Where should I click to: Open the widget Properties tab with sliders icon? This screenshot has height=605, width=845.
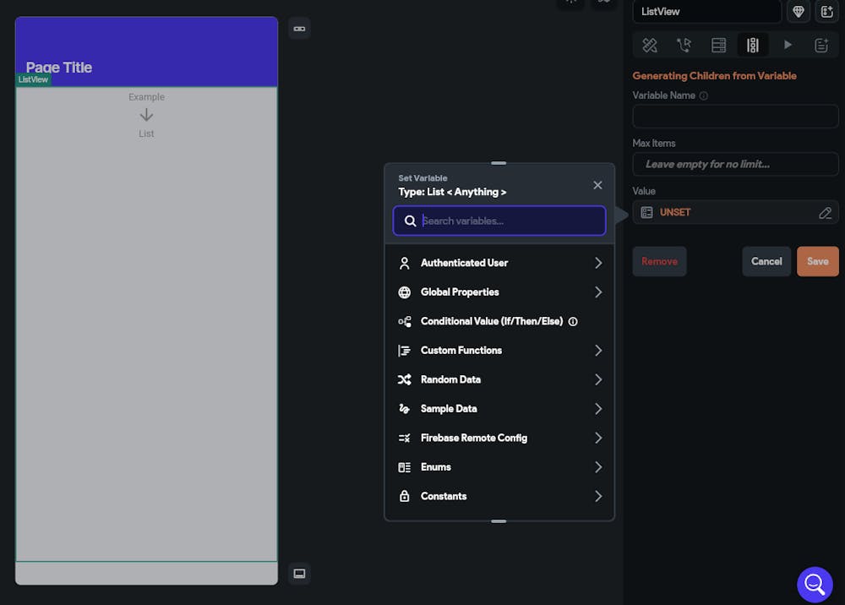tap(753, 45)
